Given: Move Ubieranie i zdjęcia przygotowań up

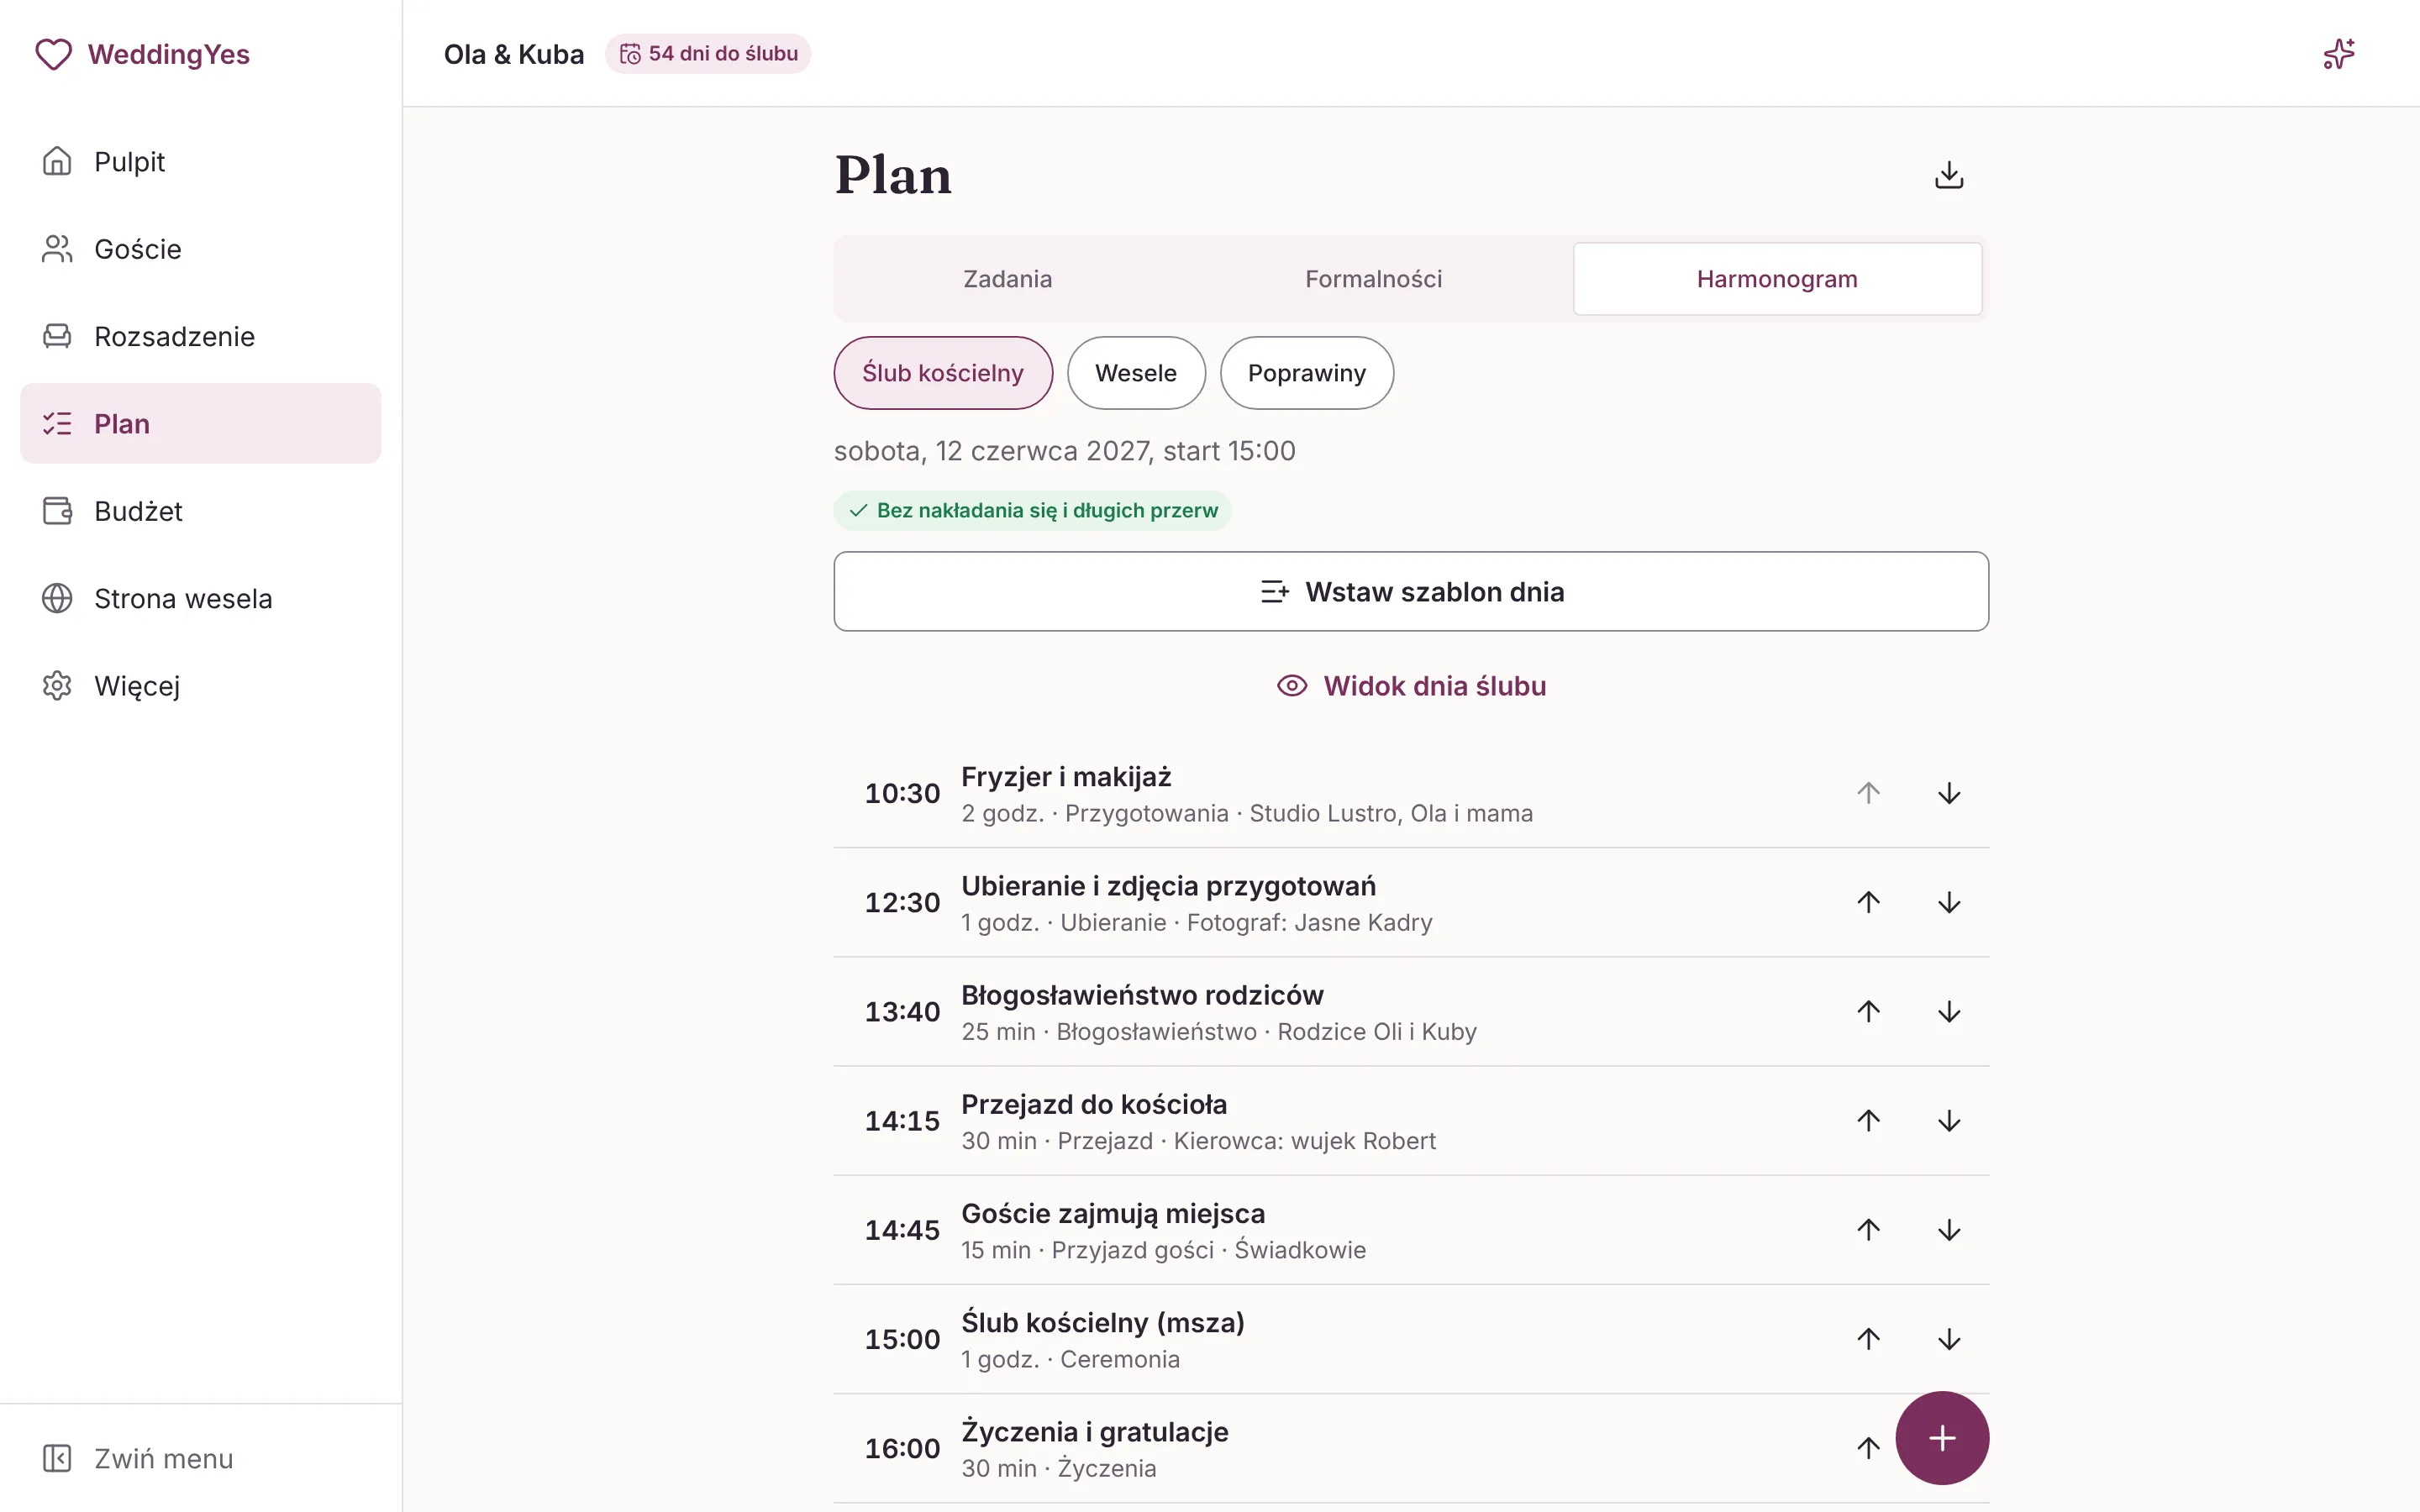Looking at the screenshot, I should 1868,902.
